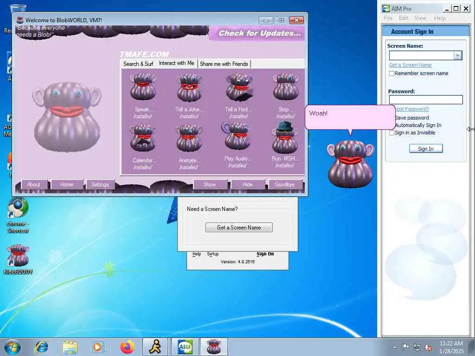This screenshot has width=475, height=356.
Task: Select the Stop blob icon
Action: point(285,87)
